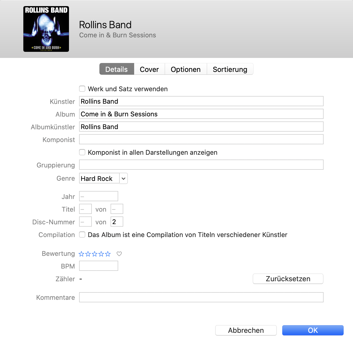Focus the Jahr (year) field

pos(99,196)
